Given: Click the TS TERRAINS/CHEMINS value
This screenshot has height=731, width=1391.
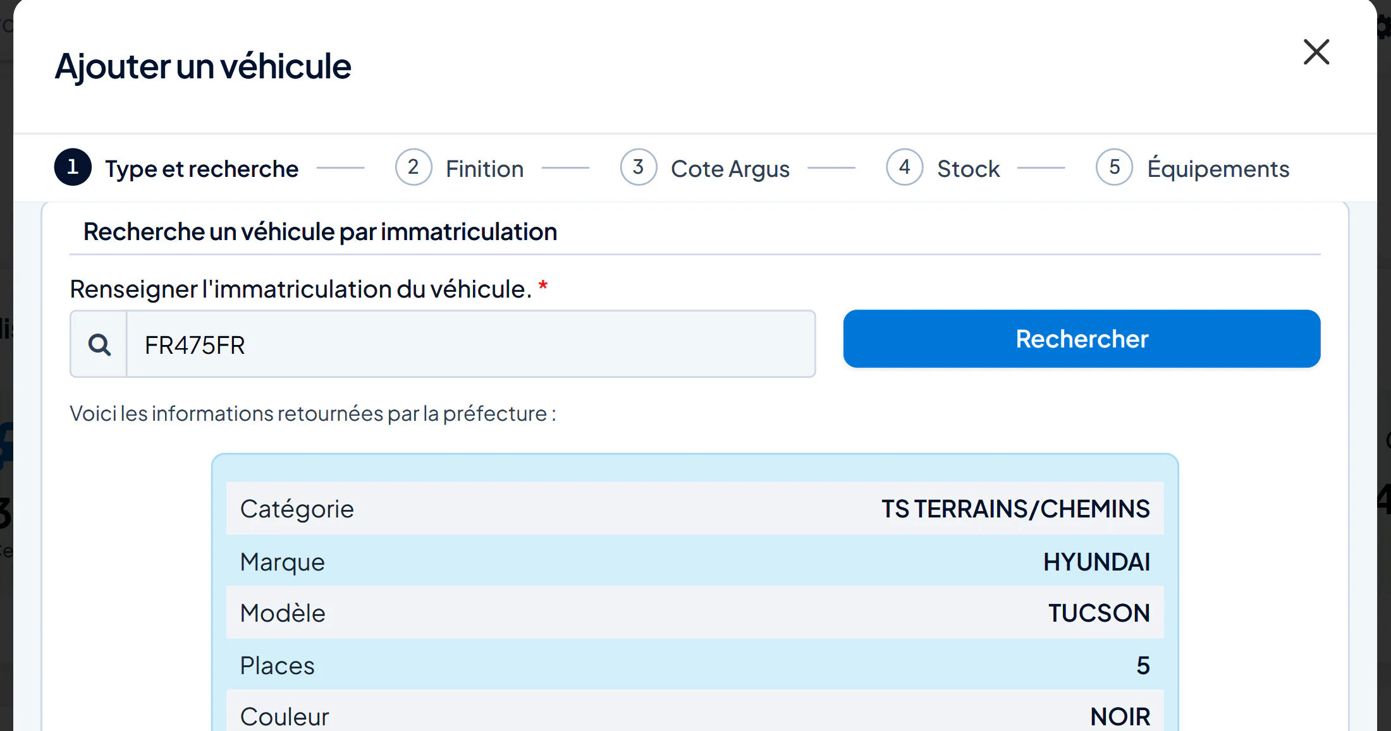Looking at the screenshot, I should [x=1015, y=509].
